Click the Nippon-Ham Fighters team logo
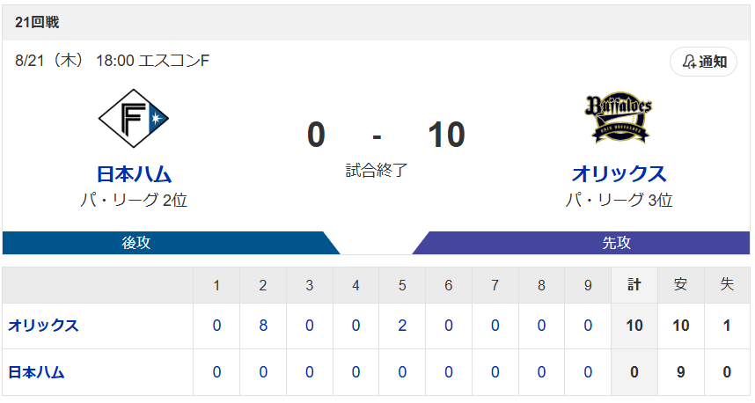 click(x=134, y=119)
